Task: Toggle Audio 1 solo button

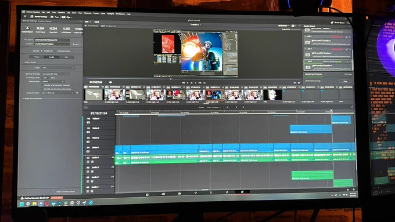Action: click(x=88, y=162)
